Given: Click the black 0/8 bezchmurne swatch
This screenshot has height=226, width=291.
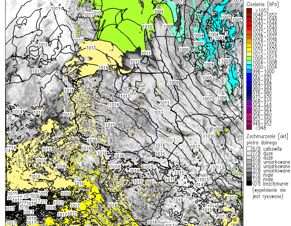Looking at the screenshot, I should tap(249, 184).
